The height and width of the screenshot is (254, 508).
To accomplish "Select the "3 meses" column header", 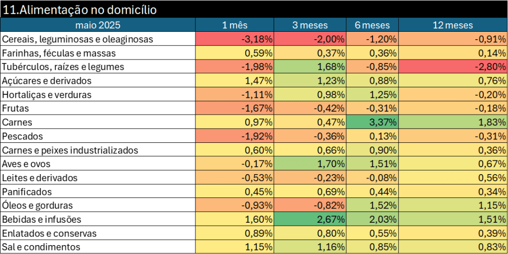I will pyautogui.click(x=310, y=25).
